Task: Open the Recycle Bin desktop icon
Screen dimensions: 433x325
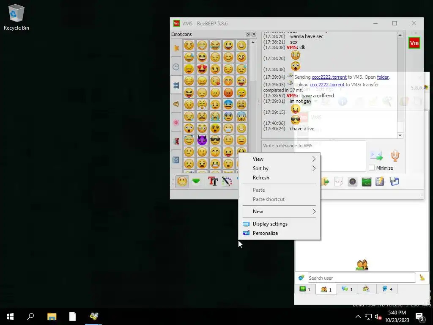Action: coord(16,17)
